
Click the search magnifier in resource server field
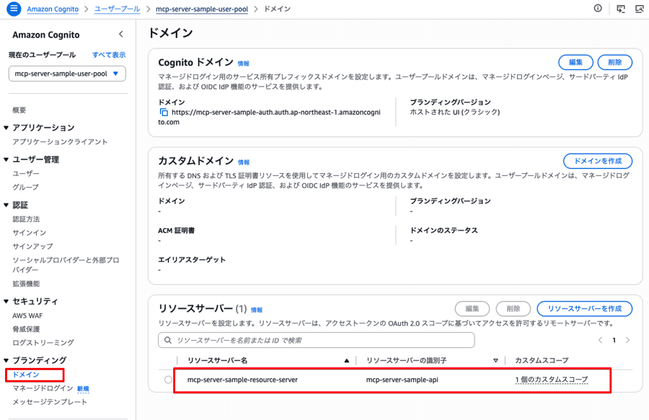[167, 340]
